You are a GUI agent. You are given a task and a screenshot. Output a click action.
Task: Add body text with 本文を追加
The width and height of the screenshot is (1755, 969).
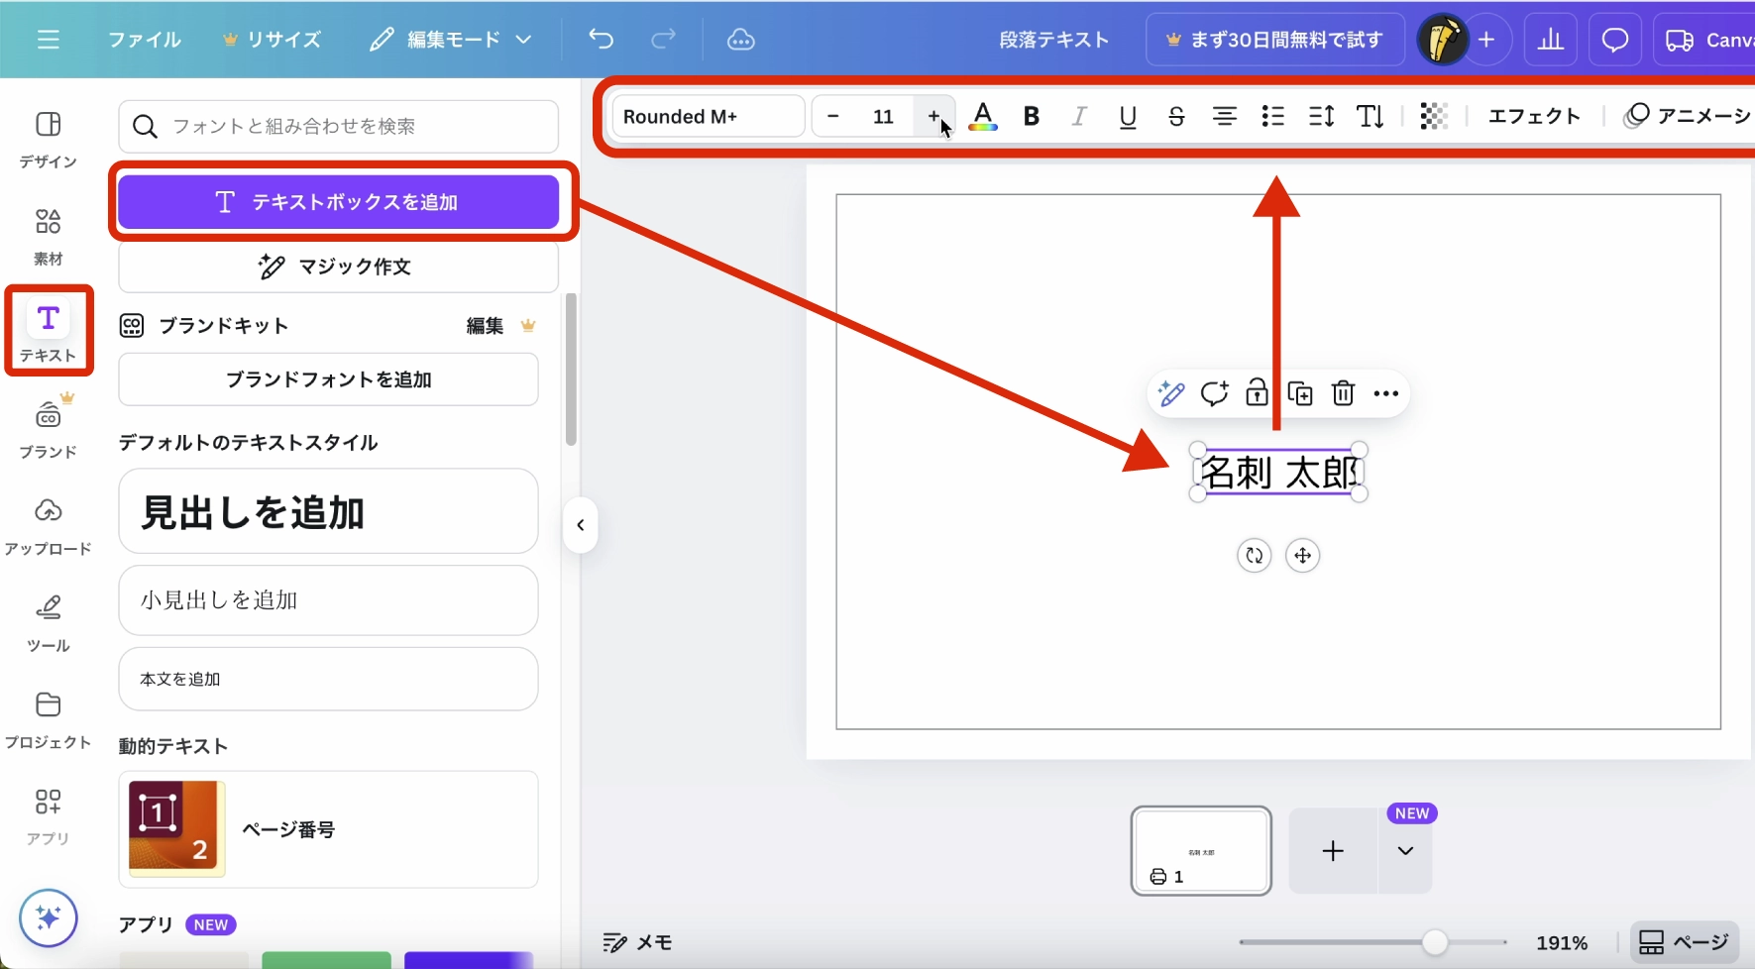point(328,679)
